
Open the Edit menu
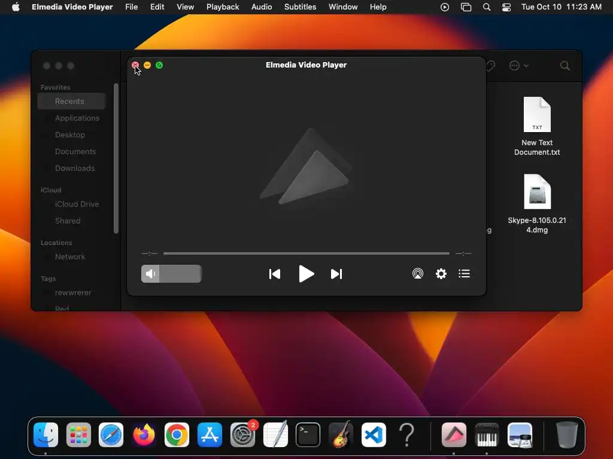point(157,7)
